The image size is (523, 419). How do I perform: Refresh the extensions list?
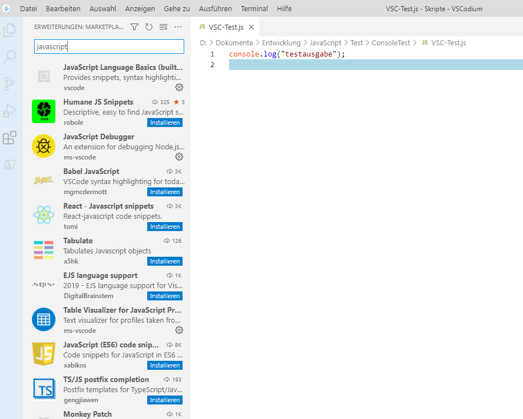tap(149, 27)
